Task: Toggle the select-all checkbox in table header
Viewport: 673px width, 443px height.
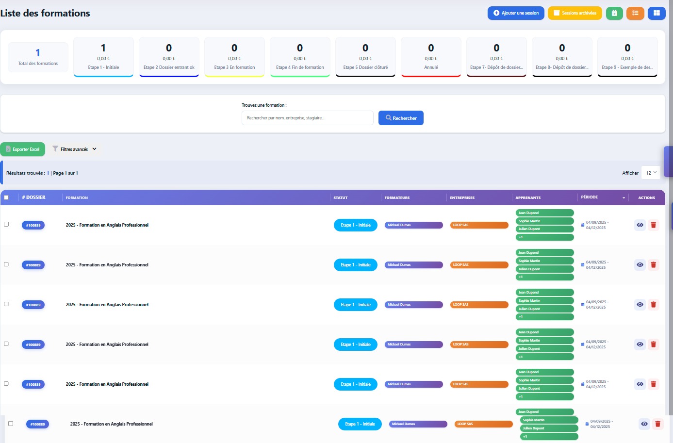Action: (6, 197)
